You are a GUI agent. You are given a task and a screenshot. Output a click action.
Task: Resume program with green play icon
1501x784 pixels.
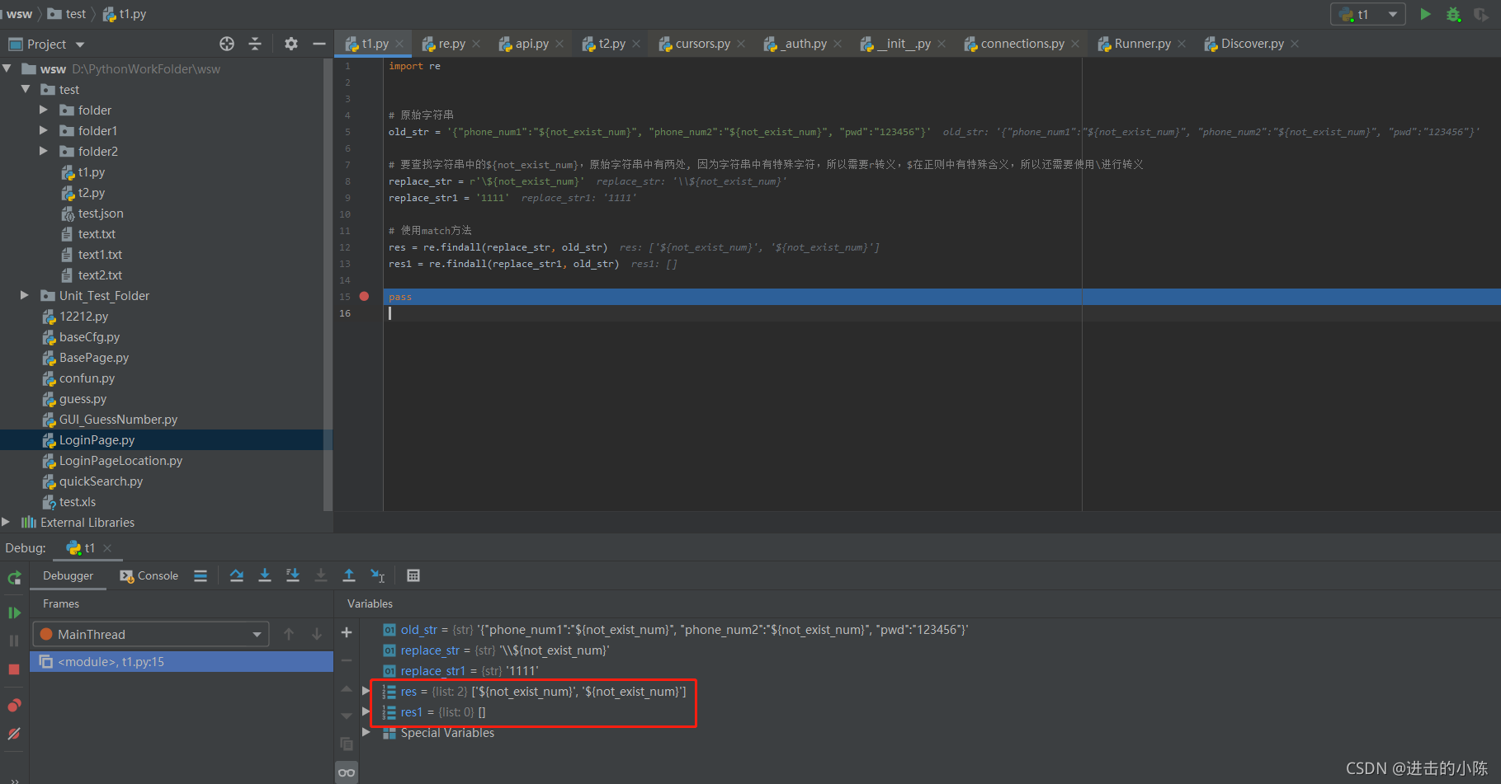pyautogui.click(x=14, y=613)
